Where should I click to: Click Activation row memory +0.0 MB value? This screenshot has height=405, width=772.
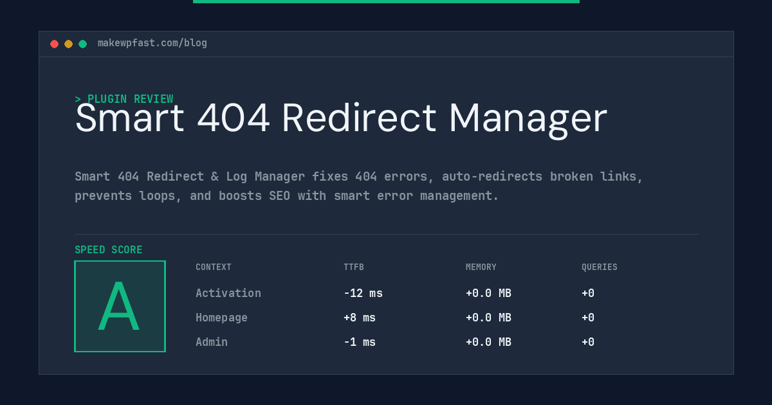[x=488, y=293]
